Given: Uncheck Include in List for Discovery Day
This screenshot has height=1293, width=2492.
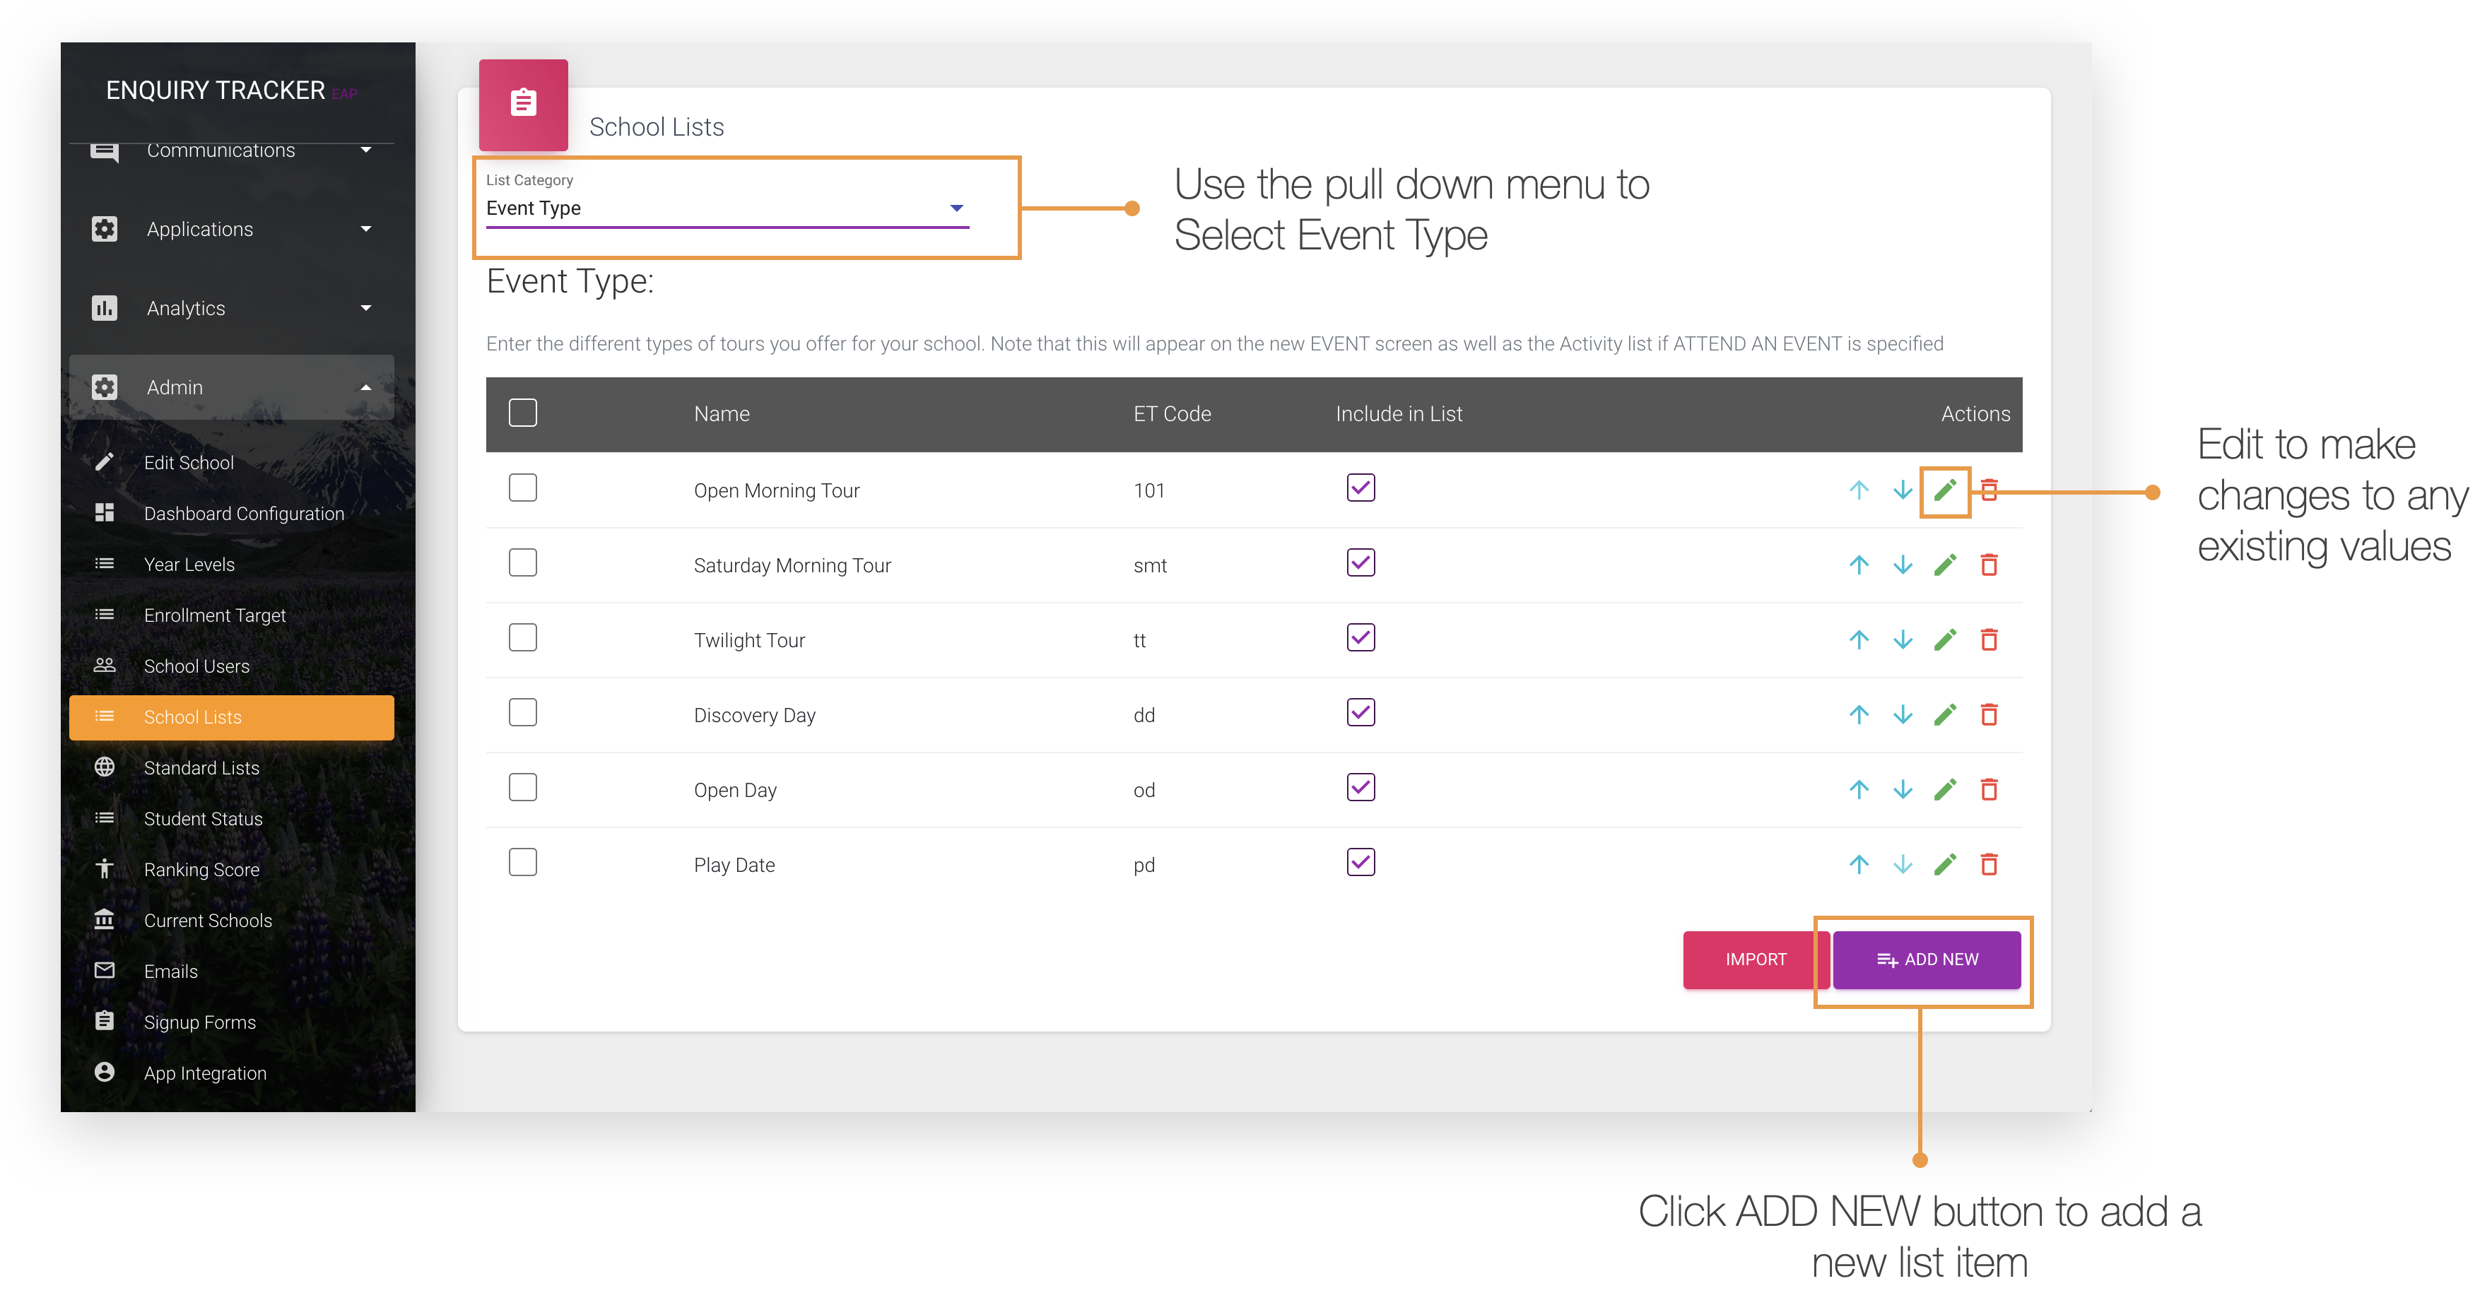Looking at the screenshot, I should [x=1360, y=713].
